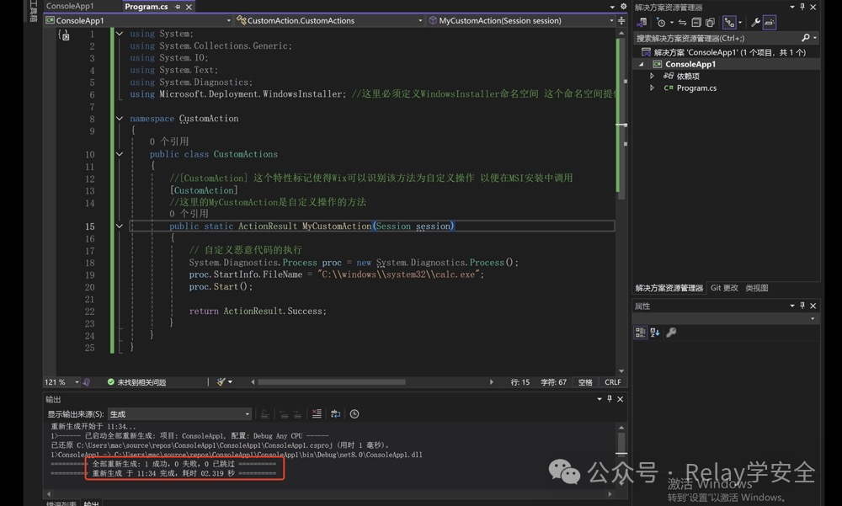The image size is (842, 506).
Task: Select the 解决方案资源管理器 bottom tab
Action: [x=669, y=288]
